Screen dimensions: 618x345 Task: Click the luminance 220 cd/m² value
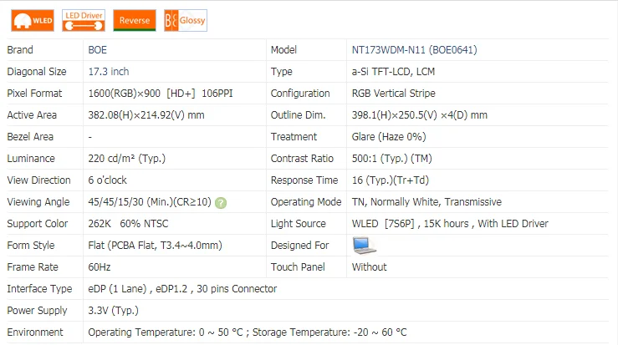[x=126, y=159]
